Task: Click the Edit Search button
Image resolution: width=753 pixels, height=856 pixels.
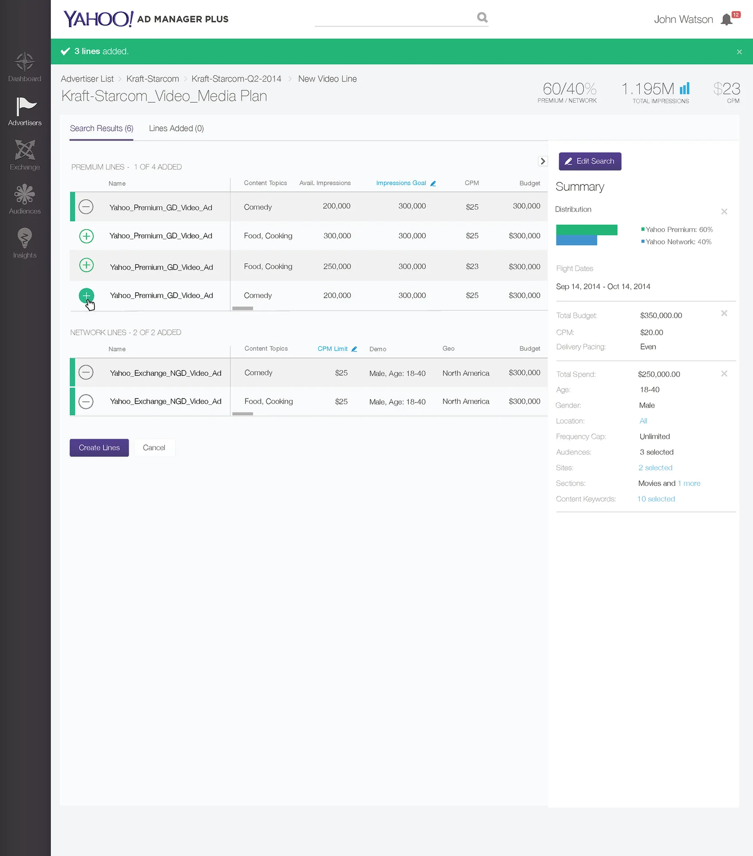Action: click(x=590, y=161)
